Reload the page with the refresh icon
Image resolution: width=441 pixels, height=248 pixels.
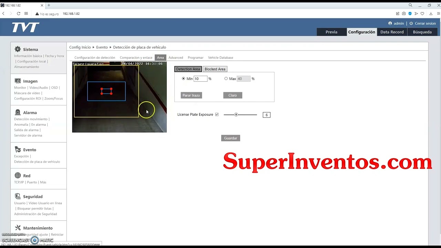18,14
